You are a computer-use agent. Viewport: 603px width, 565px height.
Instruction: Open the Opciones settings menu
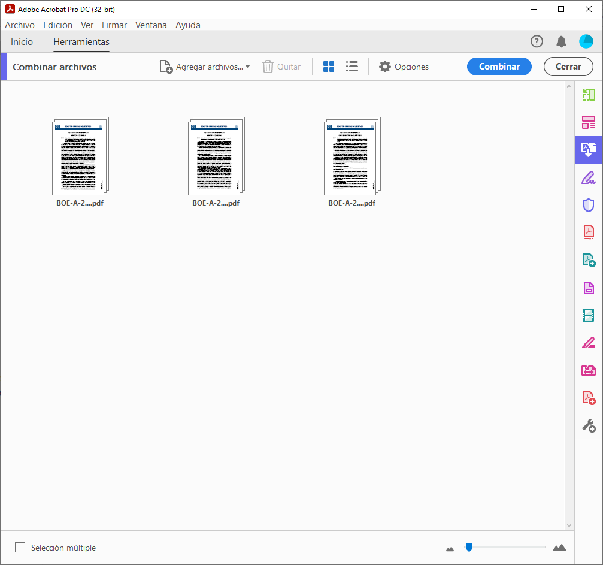(x=384, y=67)
